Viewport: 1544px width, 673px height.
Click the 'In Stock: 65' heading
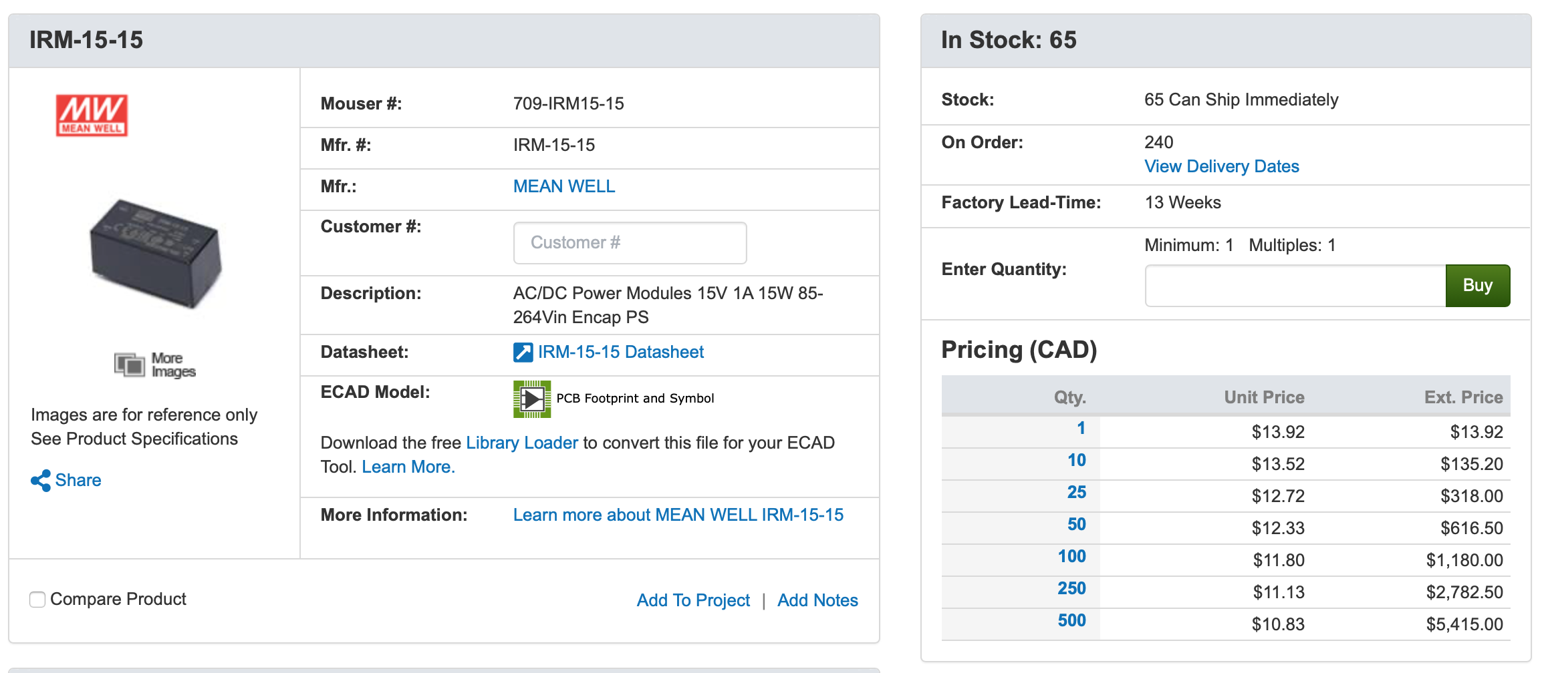pos(1009,40)
